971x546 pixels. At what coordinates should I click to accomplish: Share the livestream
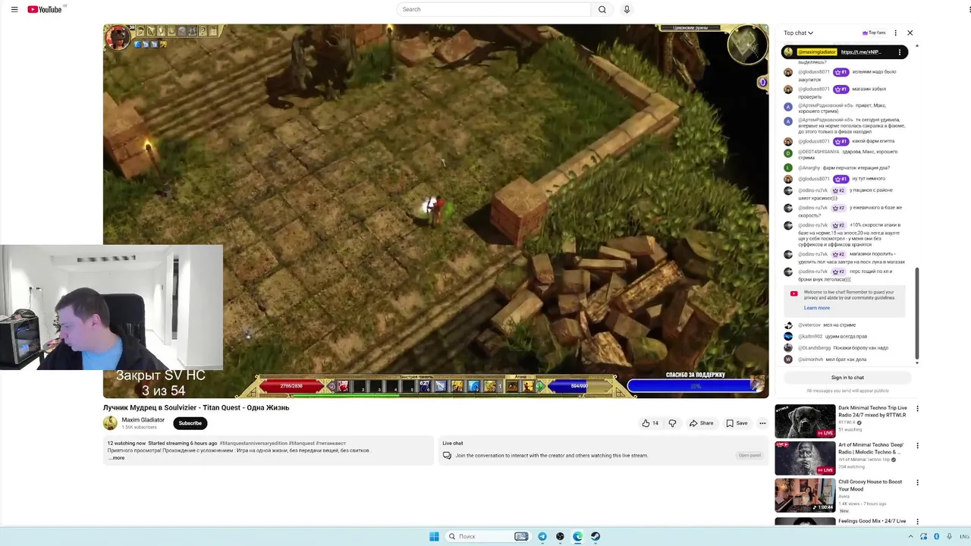coord(701,423)
